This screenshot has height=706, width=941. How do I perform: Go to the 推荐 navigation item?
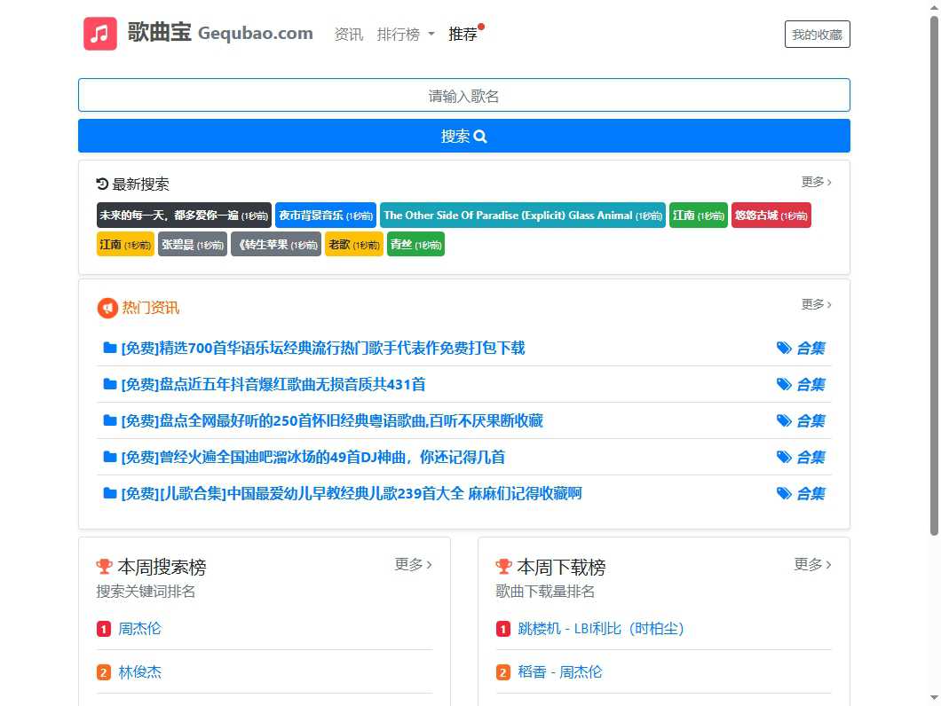(x=463, y=35)
